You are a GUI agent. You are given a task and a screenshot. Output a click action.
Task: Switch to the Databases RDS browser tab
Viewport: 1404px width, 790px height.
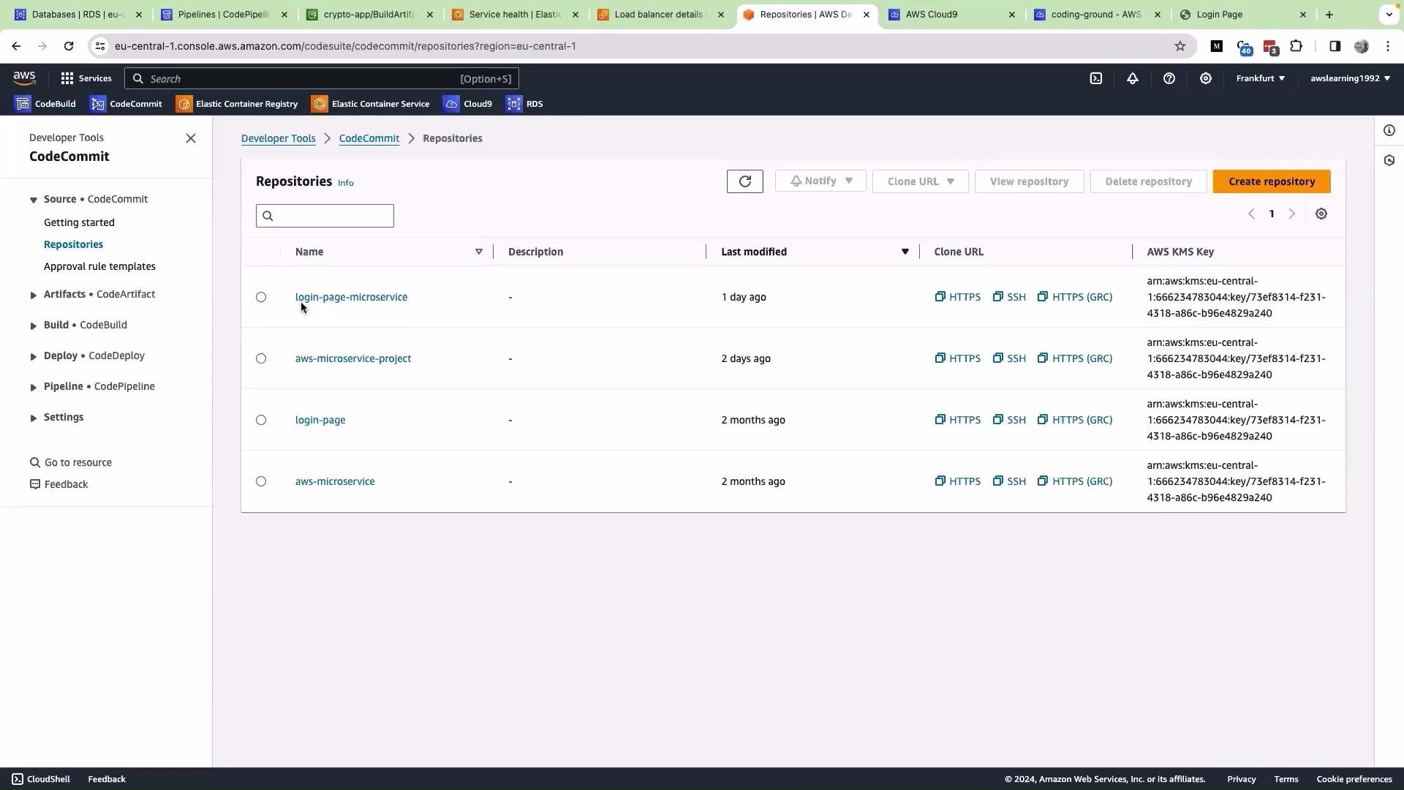coord(78,15)
